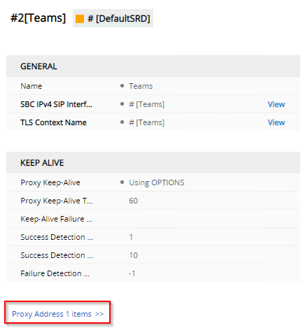Image resolution: width=308 pixels, height=330 pixels.
Task: Click the bullet beside SBC IPv4 SIP Interface value
Action: pyautogui.click(x=122, y=104)
